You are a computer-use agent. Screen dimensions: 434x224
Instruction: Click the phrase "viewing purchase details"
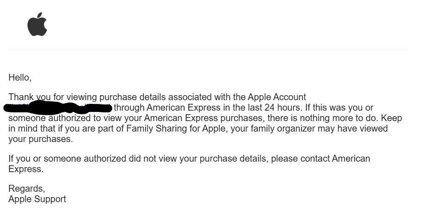coord(116,97)
